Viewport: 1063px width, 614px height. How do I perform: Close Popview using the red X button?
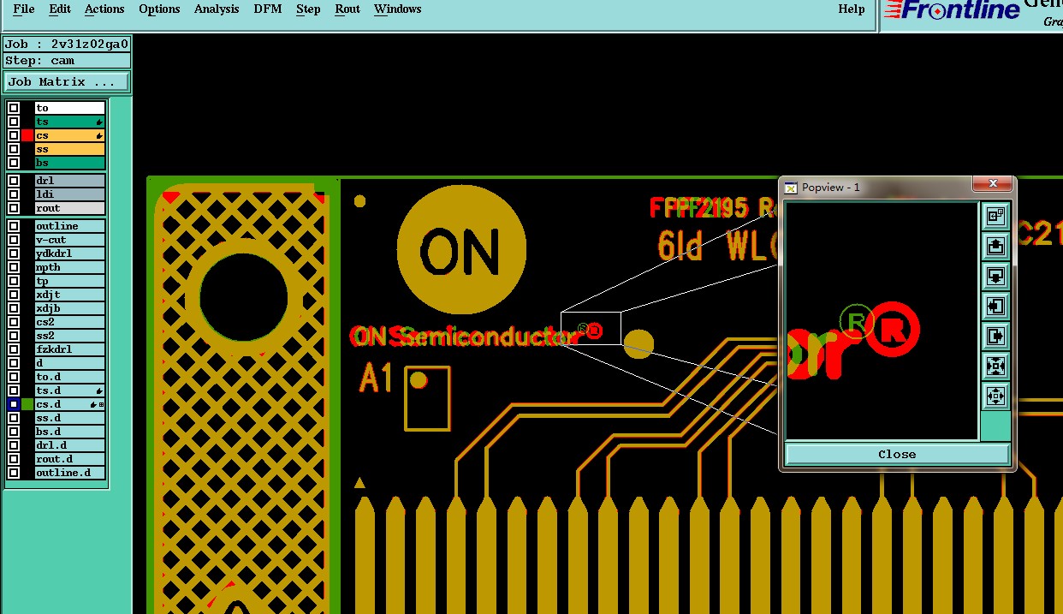tap(993, 184)
